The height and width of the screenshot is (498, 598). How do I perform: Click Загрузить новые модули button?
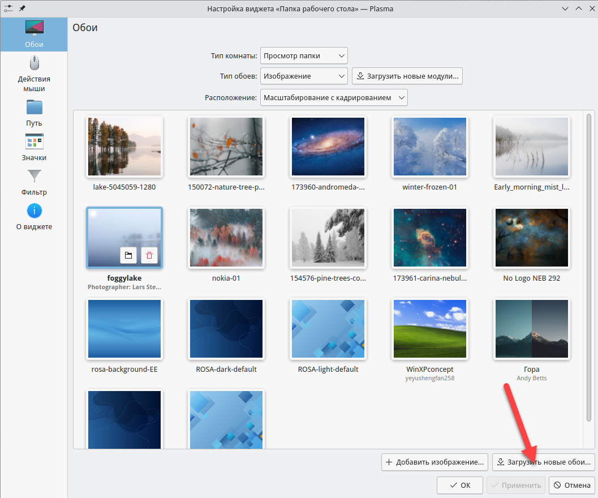(407, 76)
